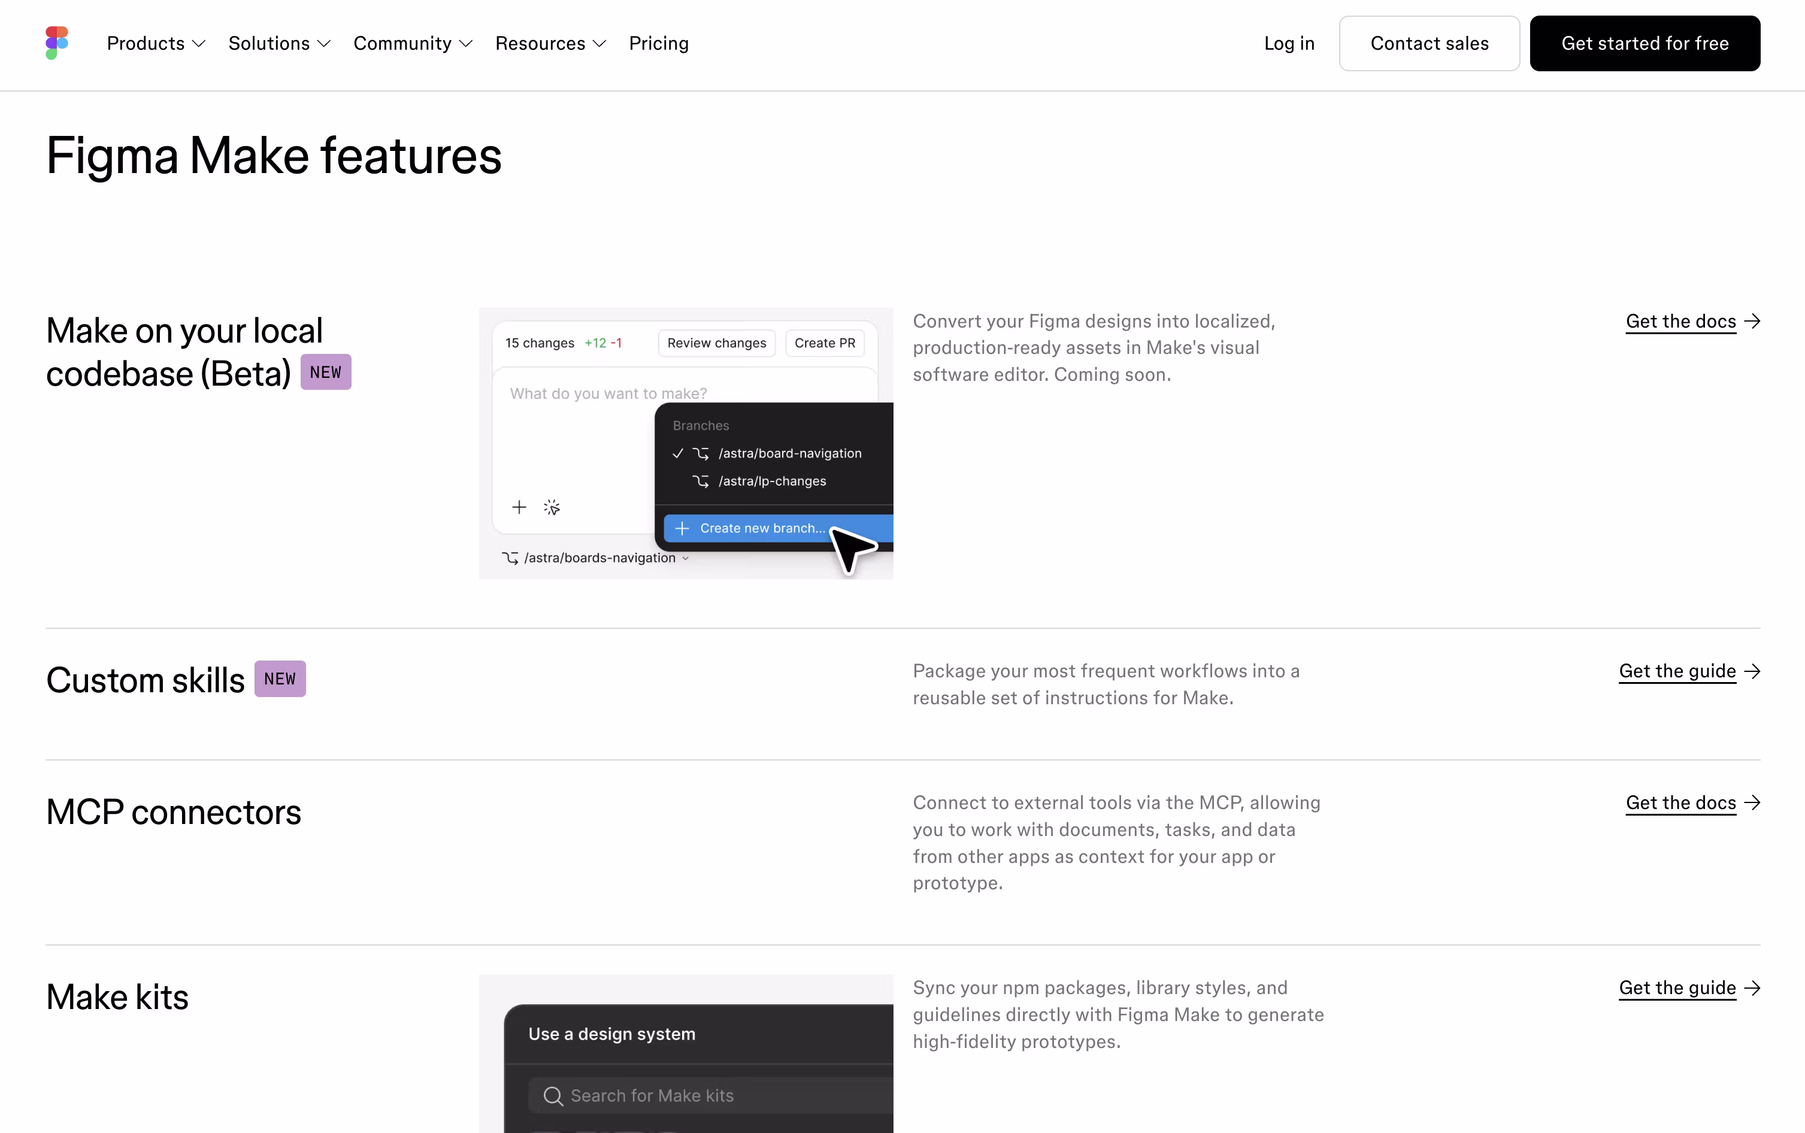Open the Products dropdown menu
Image resolution: width=1805 pixels, height=1133 pixels.
point(156,44)
